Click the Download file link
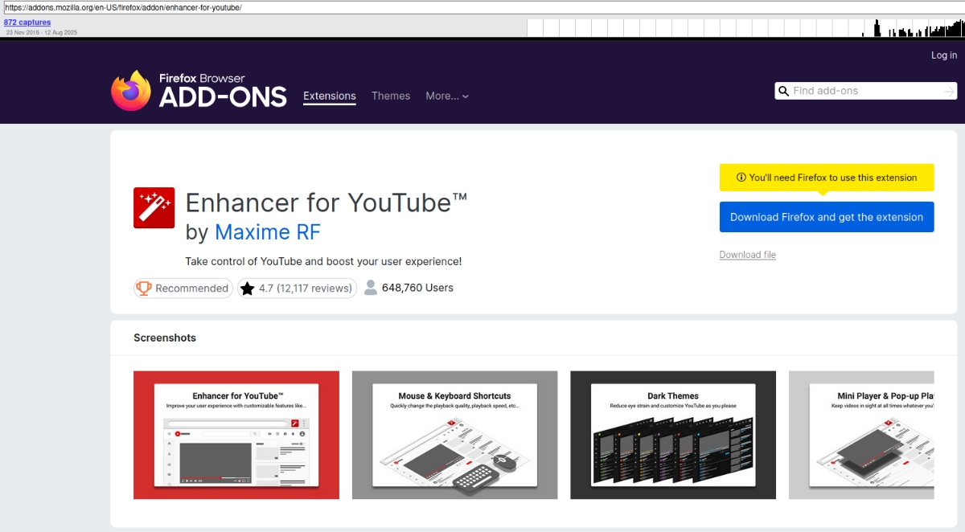Viewport: 965px width, 532px height. pos(748,255)
